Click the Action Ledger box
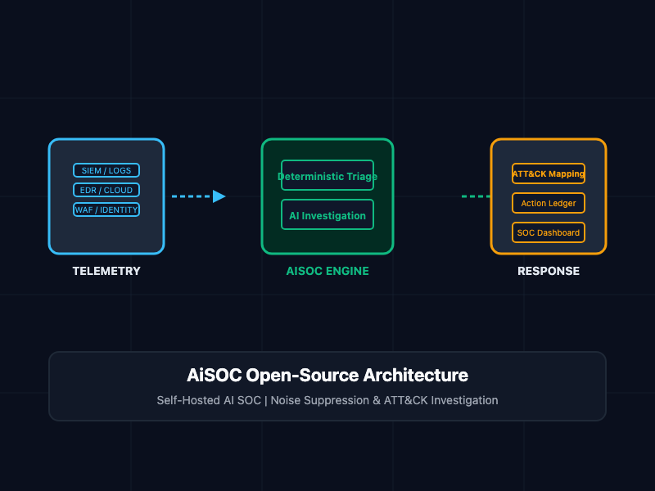This screenshot has height=491, width=655. tap(549, 203)
